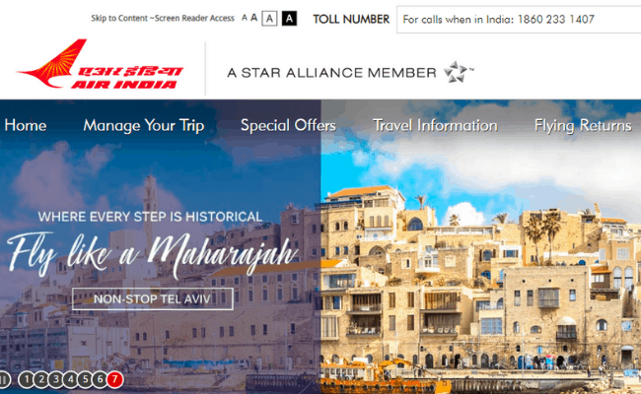
Task: Open the Special Offers menu
Action: click(288, 126)
